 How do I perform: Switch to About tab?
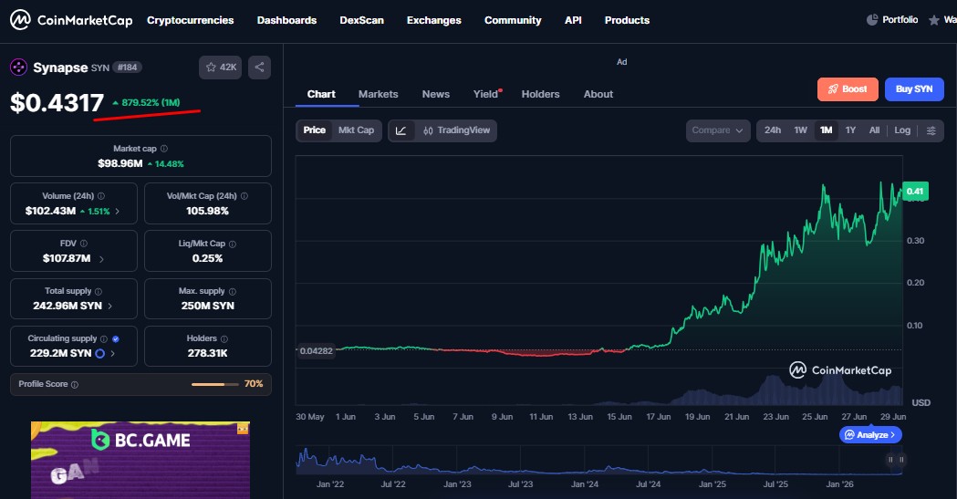[x=598, y=94]
